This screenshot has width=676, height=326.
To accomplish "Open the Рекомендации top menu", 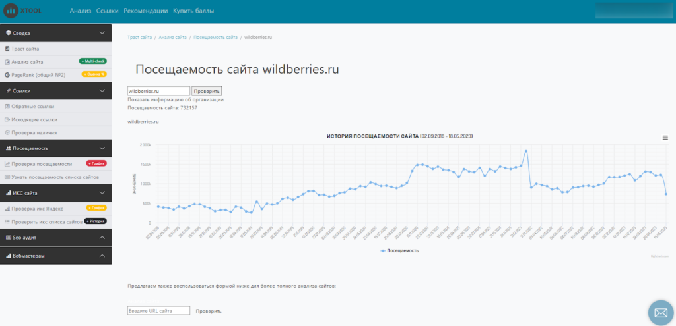I will [146, 11].
